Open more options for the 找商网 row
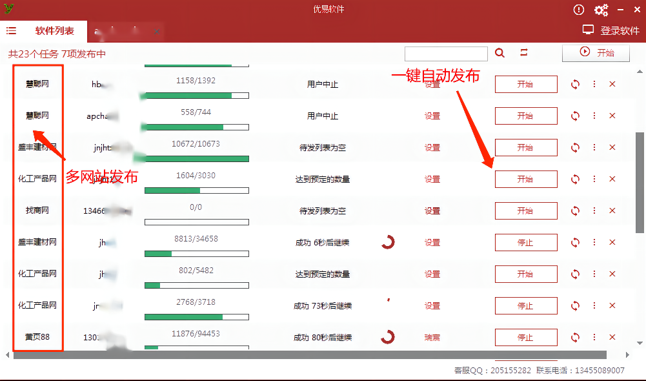This screenshot has width=646, height=381. pyautogui.click(x=594, y=211)
